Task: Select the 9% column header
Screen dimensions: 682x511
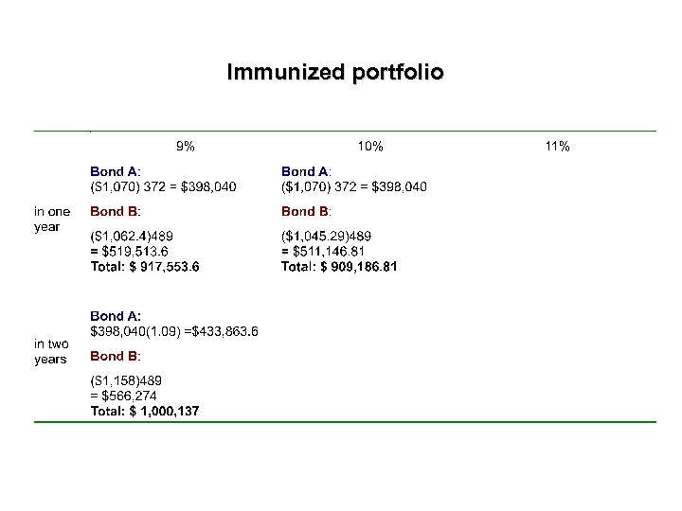Action: [x=186, y=147]
